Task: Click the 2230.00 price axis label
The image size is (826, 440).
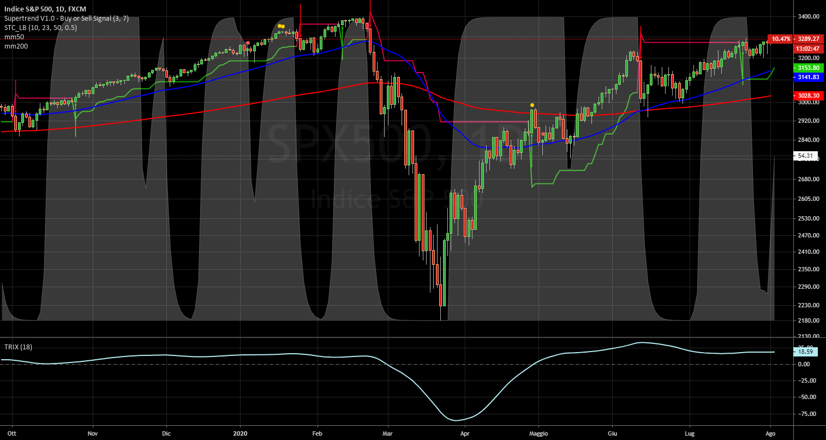Action: (809, 305)
